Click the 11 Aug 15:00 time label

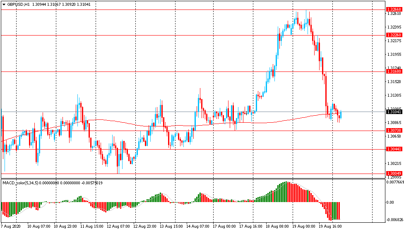[92, 226]
